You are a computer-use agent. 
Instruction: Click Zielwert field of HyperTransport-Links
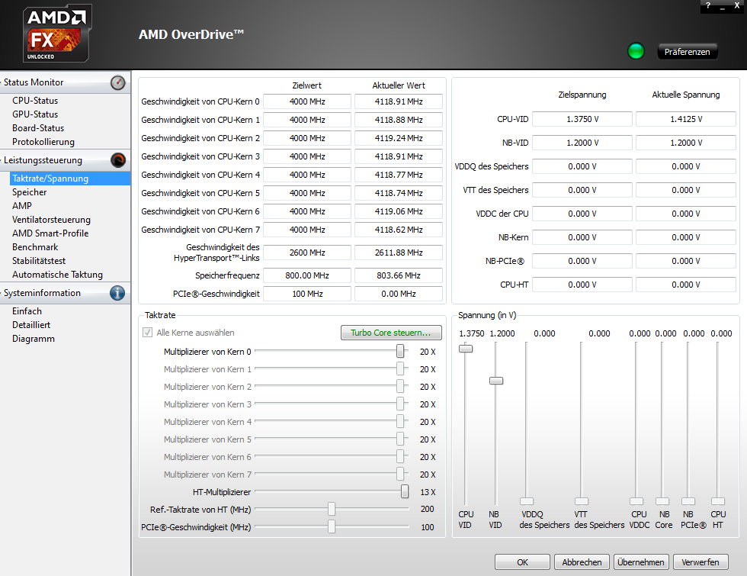click(307, 253)
